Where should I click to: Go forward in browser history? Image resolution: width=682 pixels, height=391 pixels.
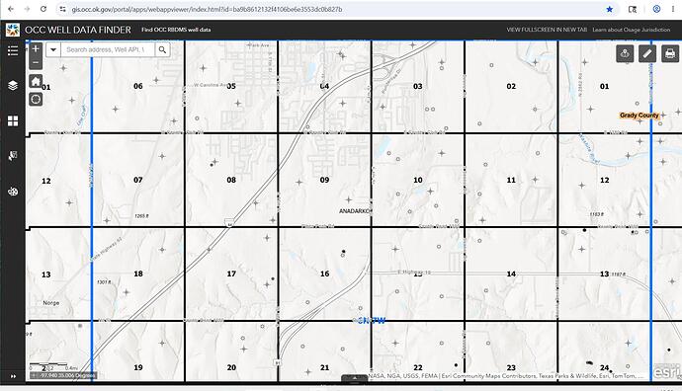27,9
